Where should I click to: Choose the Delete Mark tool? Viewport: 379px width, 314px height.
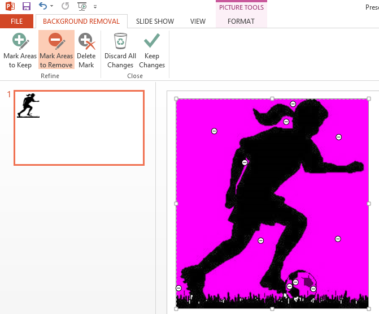pyautogui.click(x=86, y=50)
